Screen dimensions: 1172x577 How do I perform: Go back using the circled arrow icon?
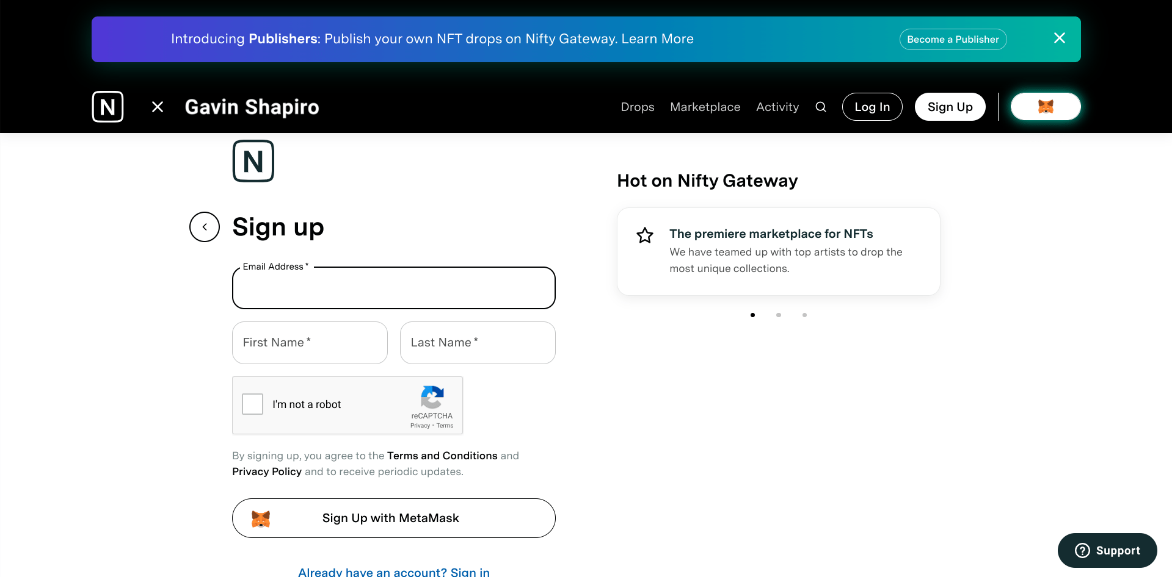pyautogui.click(x=205, y=227)
